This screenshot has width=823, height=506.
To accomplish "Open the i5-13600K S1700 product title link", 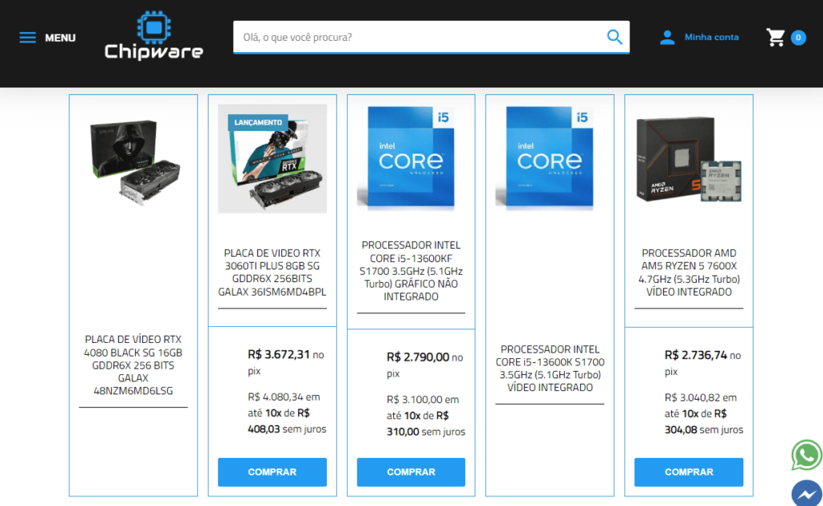I will pyautogui.click(x=550, y=368).
